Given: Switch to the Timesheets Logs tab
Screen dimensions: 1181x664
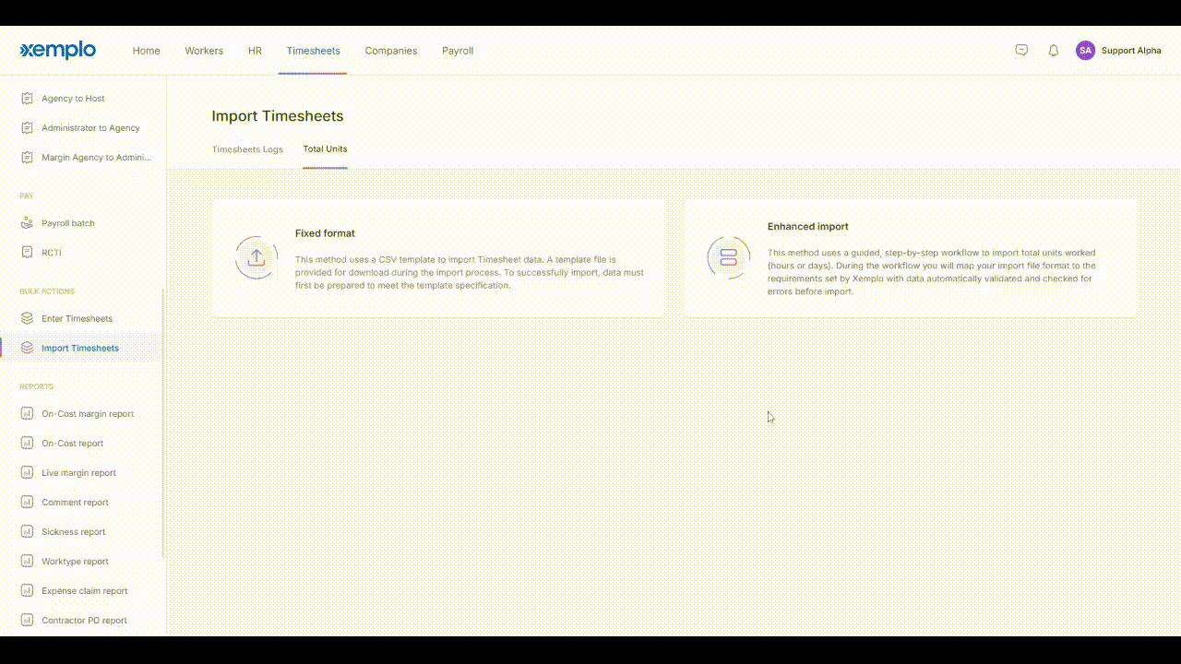Looking at the screenshot, I should tap(247, 149).
